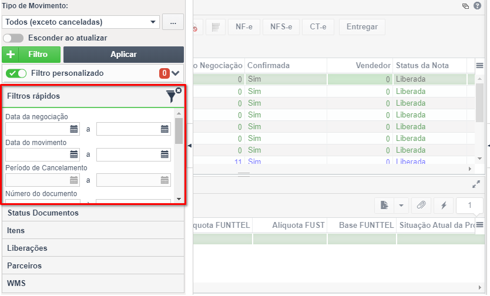Open upper grid column menu icon
The width and height of the screenshot is (490, 296).
(479, 66)
